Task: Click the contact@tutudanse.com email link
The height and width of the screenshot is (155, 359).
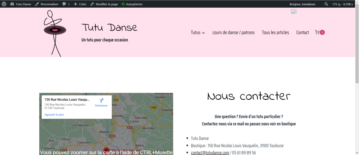Action: [210, 153]
